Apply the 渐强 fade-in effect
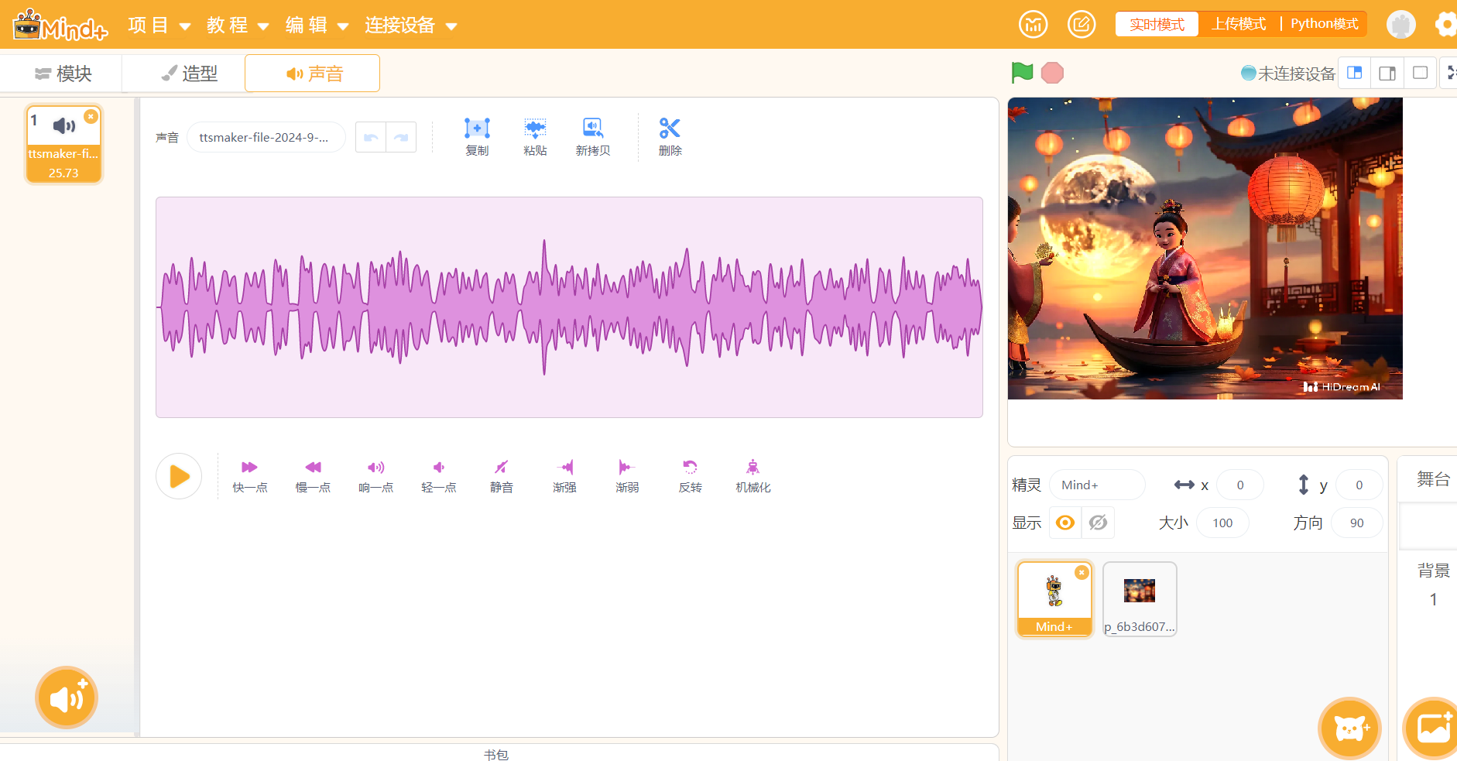This screenshot has height=761, width=1457. [x=564, y=476]
